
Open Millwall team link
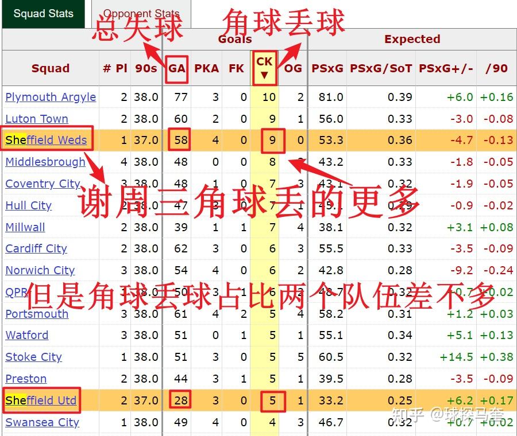(x=25, y=227)
